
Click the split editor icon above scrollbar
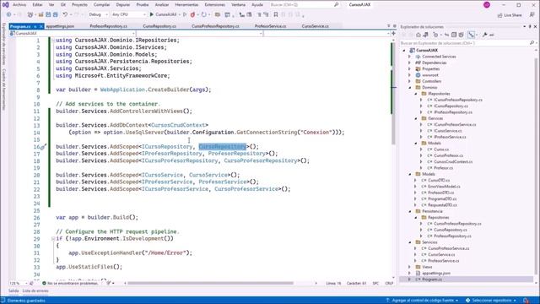(x=393, y=34)
